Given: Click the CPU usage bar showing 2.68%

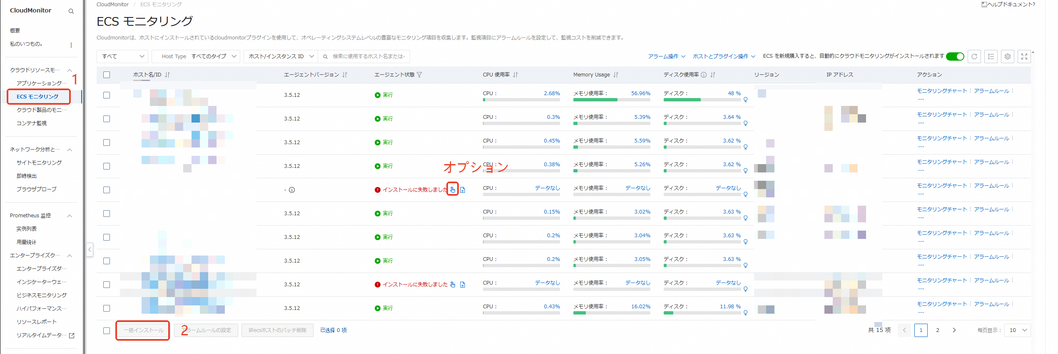Looking at the screenshot, I should pyautogui.click(x=521, y=100).
